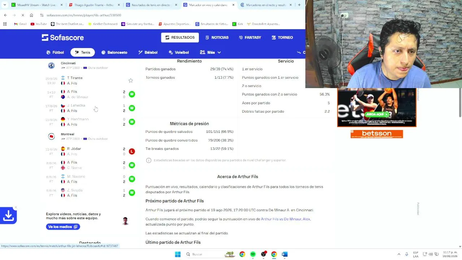Expand the 21 Más sports dropdown
The width and height of the screenshot is (462, 260).
point(210,52)
